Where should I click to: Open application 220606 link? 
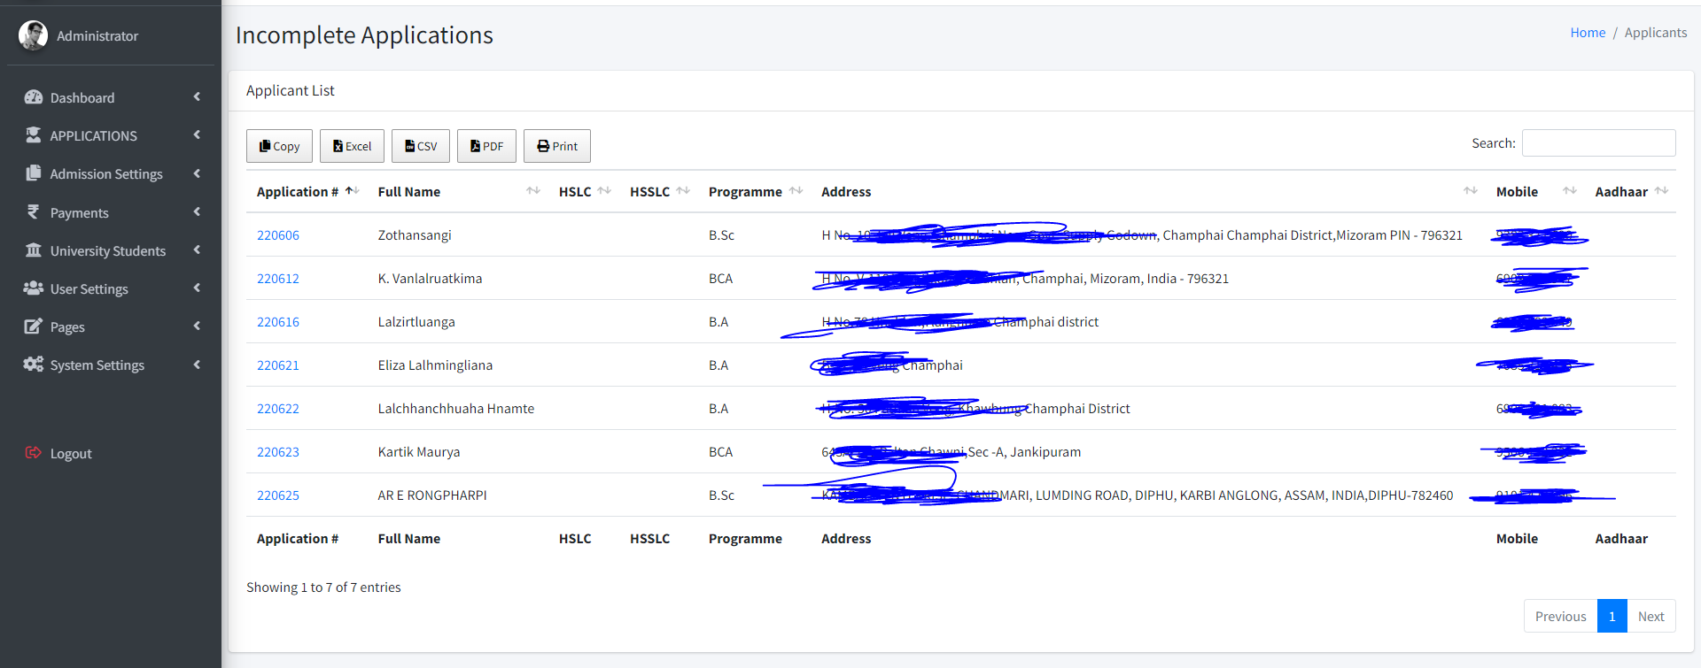click(x=278, y=235)
